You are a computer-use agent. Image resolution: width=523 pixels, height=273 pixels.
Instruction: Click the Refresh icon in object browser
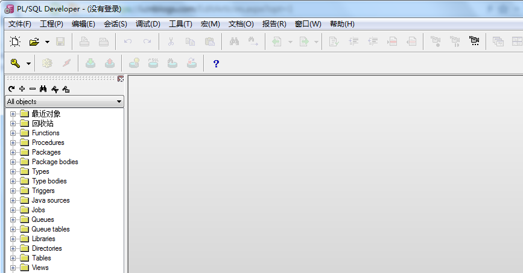[x=11, y=89]
